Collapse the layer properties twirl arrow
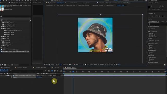 tap(6, 75)
